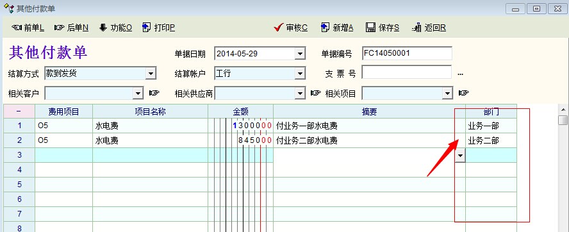Go to previous document with 前单L
The height and width of the screenshot is (232, 569).
click(28, 28)
